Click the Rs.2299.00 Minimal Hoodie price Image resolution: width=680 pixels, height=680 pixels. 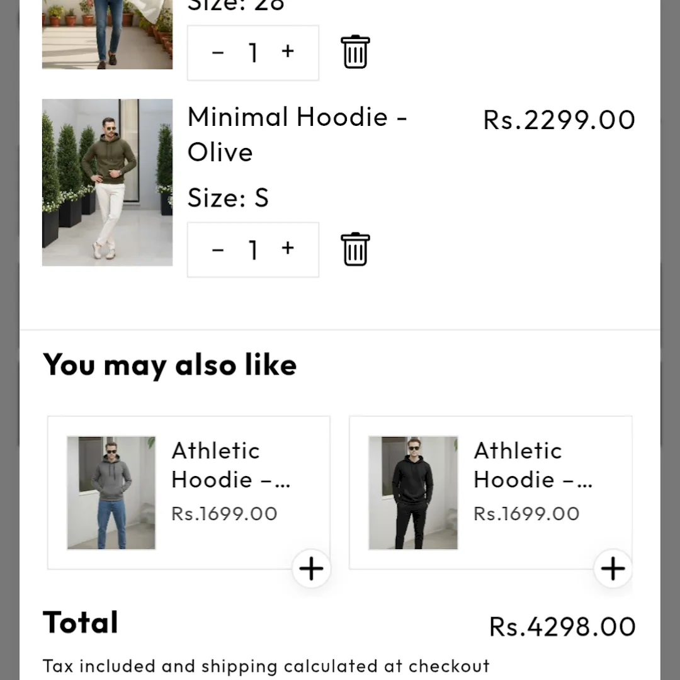(559, 120)
